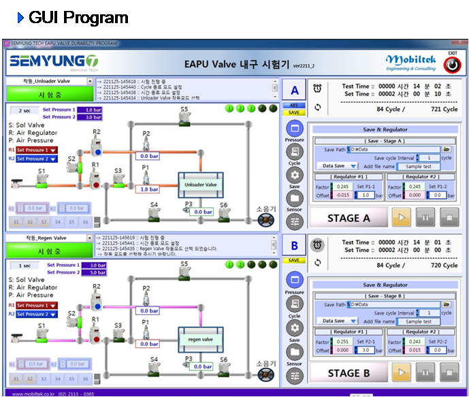Click the document icon above Cycle in Stage A sidebar
469x397 pixels.
point(295,152)
